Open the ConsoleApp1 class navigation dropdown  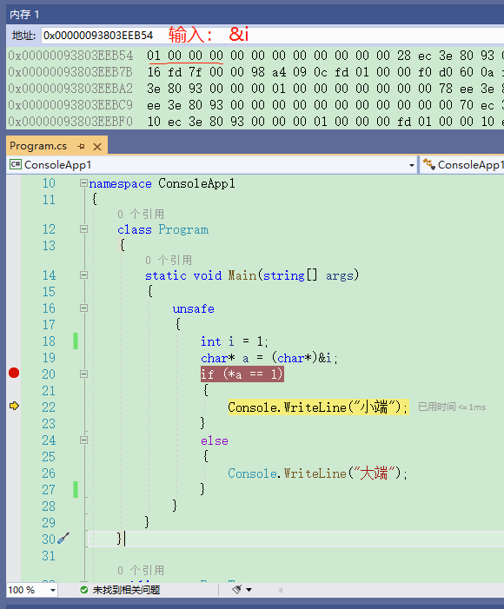point(462,165)
